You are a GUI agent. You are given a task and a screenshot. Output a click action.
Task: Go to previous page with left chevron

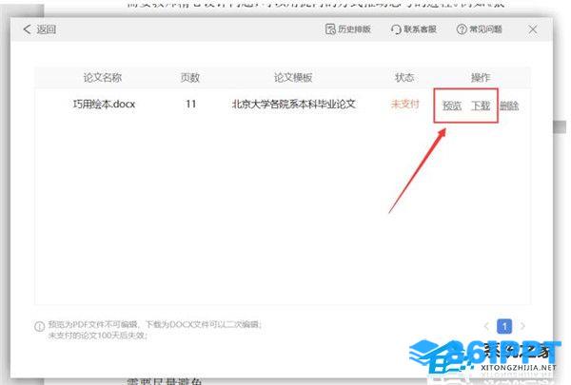(486, 326)
